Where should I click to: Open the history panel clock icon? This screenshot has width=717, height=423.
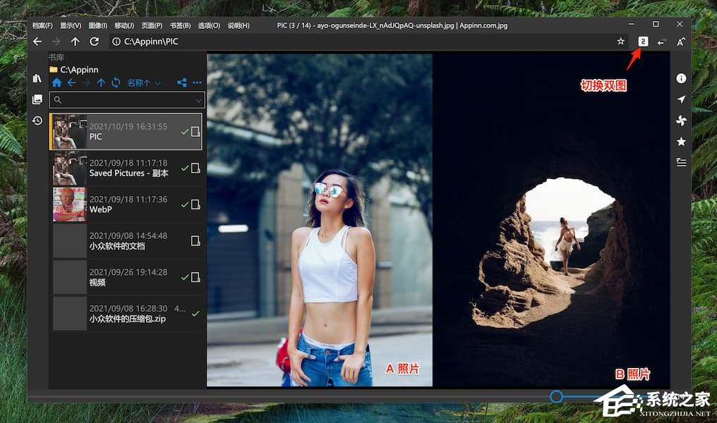37,120
